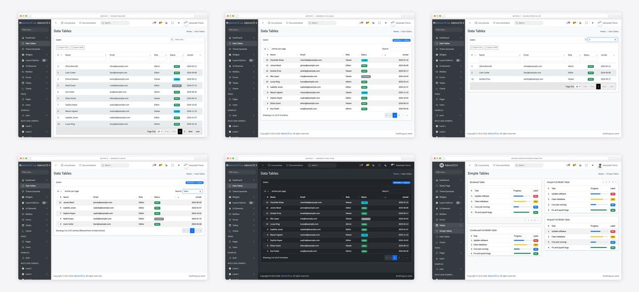Select Data Tables in the top-left window sidebar
The height and width of the screenshot is (292, 639).
point(34,43)
